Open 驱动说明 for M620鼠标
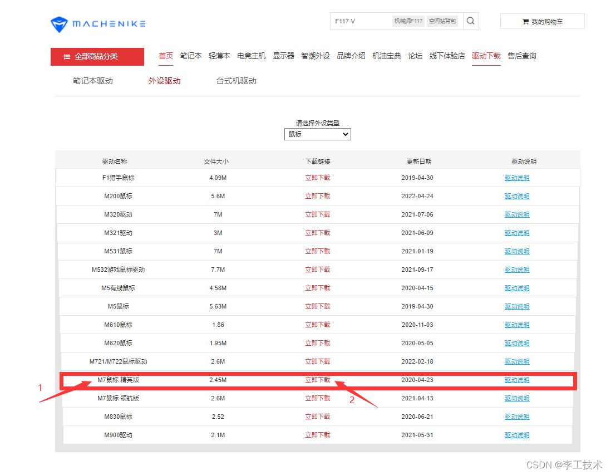Screen dimensions: 611x475 (x=517, y=343)
